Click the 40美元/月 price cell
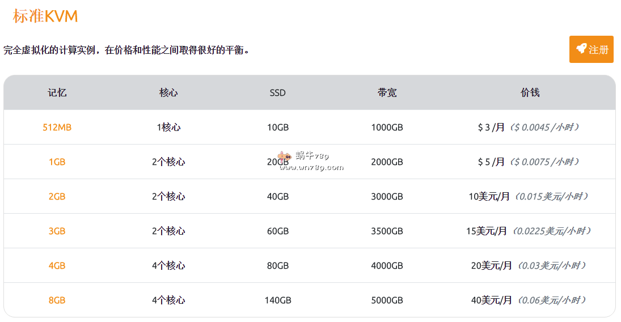Viewport: 621px width, 322px height. coord(492,300)
